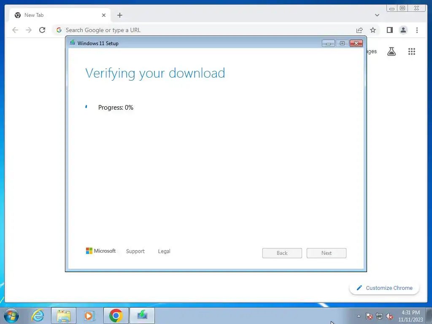The height and width of the screenshot is (324, 432).
Task: Click the Microsoft logo in Setup
Action: coord(101,251)
